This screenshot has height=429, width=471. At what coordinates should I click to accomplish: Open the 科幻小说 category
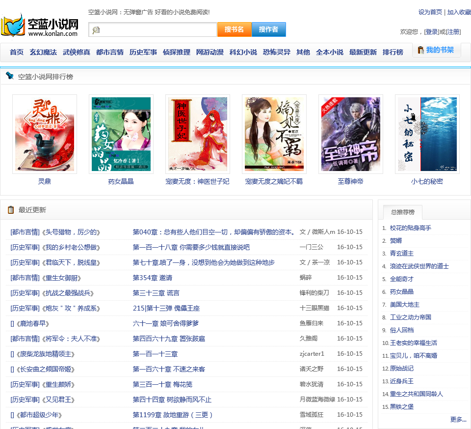[x=243, y=52]
